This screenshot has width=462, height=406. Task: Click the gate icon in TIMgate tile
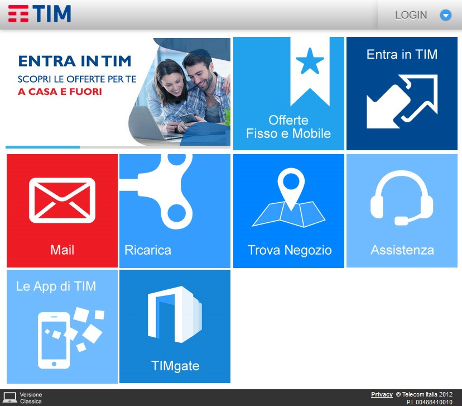pyautogui.click(x=175, y=314)
